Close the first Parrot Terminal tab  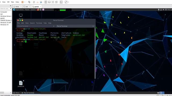54,26
